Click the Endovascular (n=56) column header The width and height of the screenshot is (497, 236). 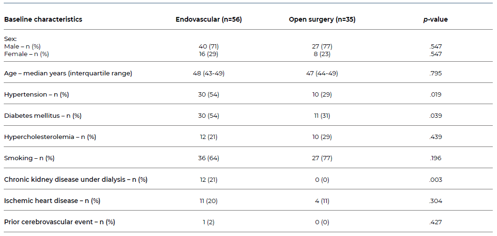208,19
